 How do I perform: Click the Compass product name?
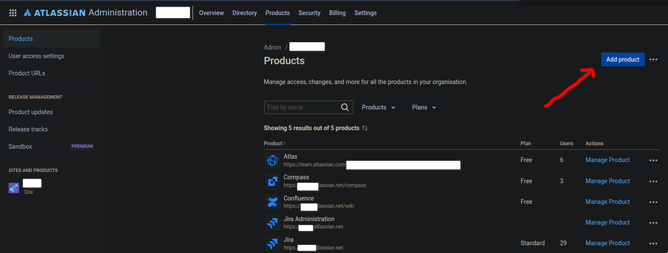[296, 177]
